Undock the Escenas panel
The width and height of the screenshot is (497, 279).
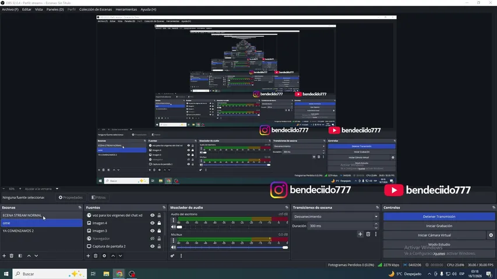pyautogui.click(x=80, y=208)
